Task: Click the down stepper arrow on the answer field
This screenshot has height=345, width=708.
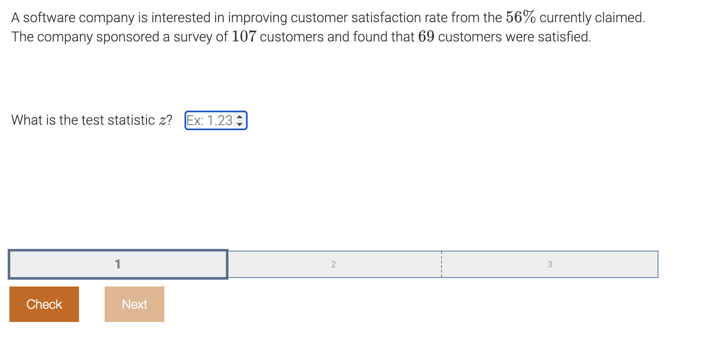Action: [x=240, y=124]
